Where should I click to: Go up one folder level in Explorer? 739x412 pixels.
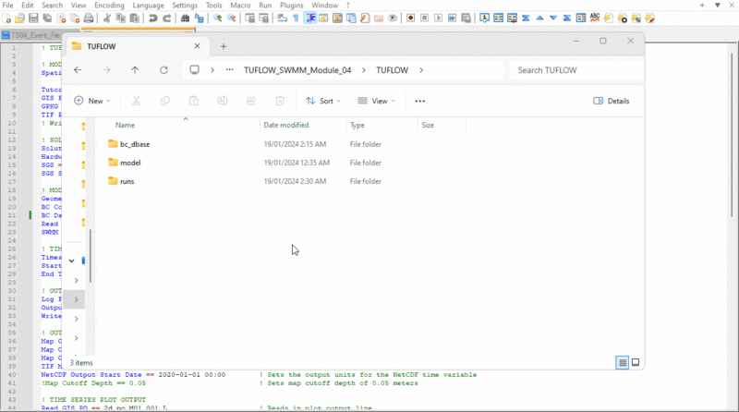click(135, 70)
